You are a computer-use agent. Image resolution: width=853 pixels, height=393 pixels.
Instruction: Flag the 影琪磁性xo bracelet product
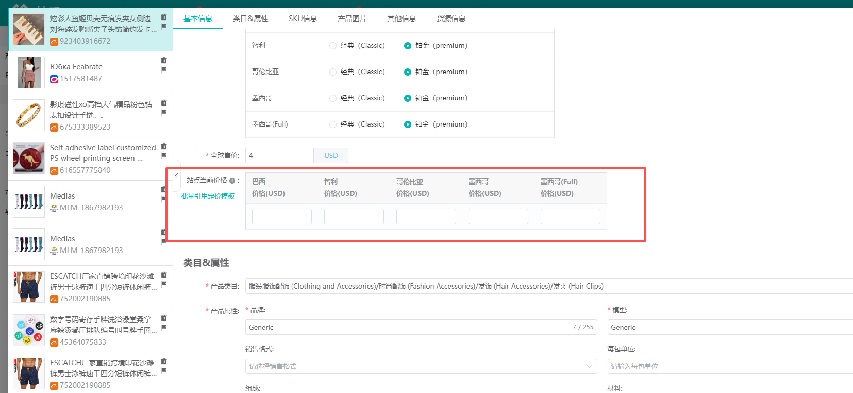point(164,113)
